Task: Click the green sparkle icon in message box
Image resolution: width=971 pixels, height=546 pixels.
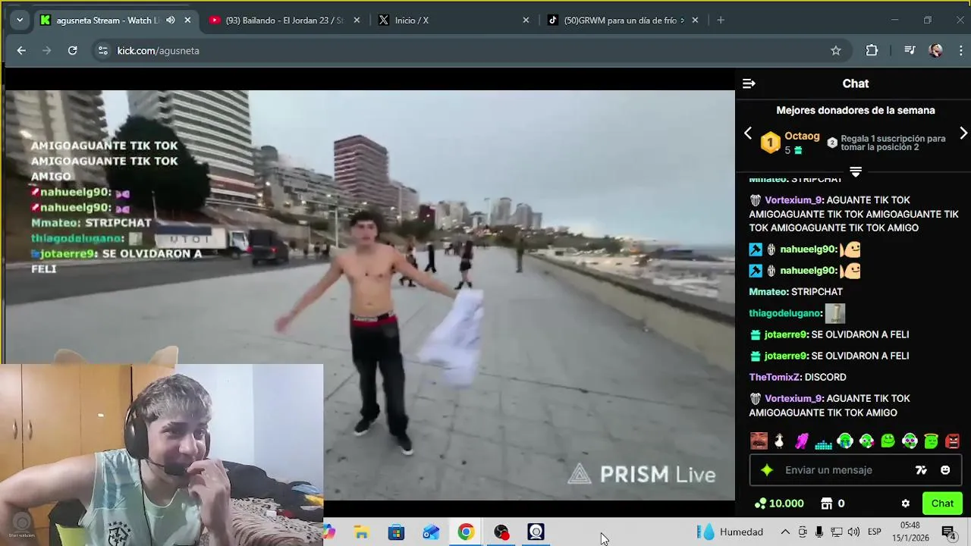Action: (767, 470)
